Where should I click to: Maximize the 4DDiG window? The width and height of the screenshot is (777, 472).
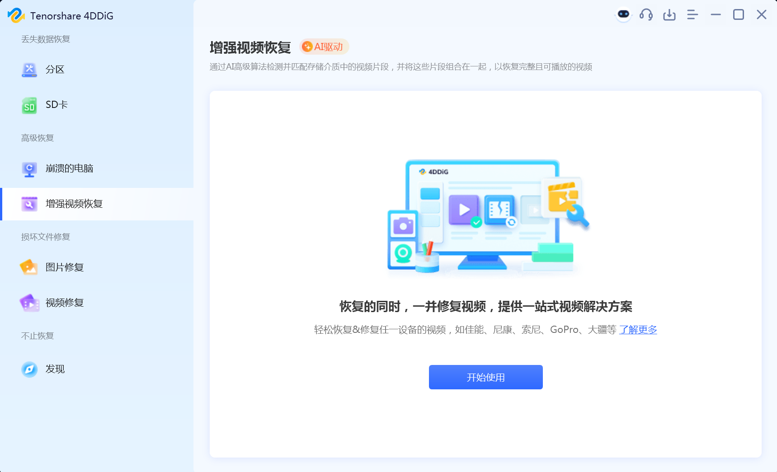pyautogui.click(x=739, y=15)
